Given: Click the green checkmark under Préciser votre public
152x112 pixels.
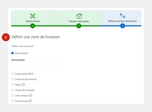Looking at the screenshot, I should [79, 26].
